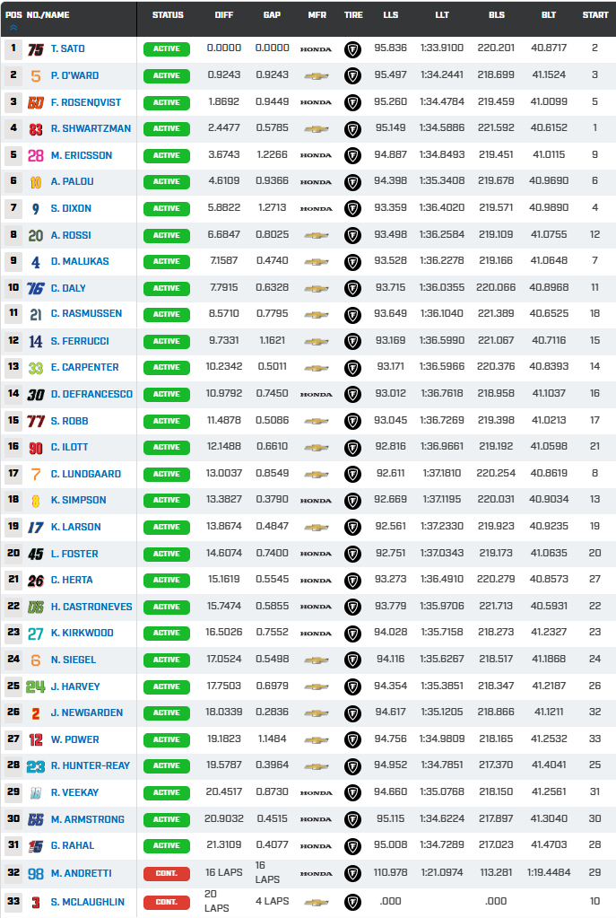
Task: Click car number 5 icon for P. O'Ward
Action: (36, 75)
